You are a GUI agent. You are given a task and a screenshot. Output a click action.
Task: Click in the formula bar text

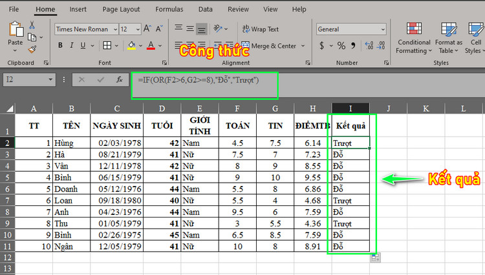click(x=199, y=80)
